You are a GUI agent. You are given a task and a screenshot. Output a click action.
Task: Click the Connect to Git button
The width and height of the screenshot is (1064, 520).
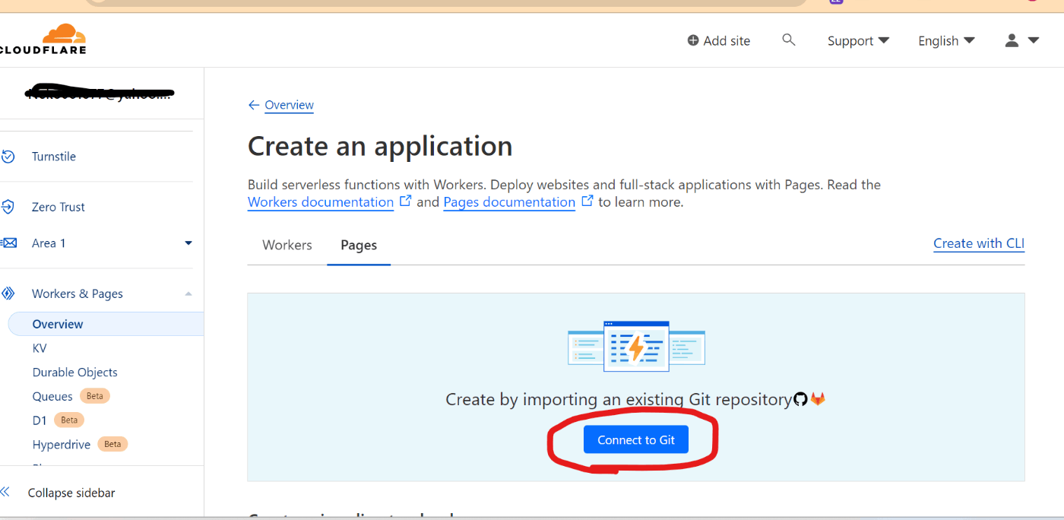click(636, 439)
